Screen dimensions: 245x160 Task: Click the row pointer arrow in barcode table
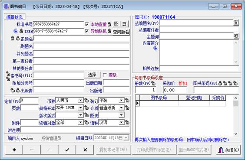click(x=137, y=103)
